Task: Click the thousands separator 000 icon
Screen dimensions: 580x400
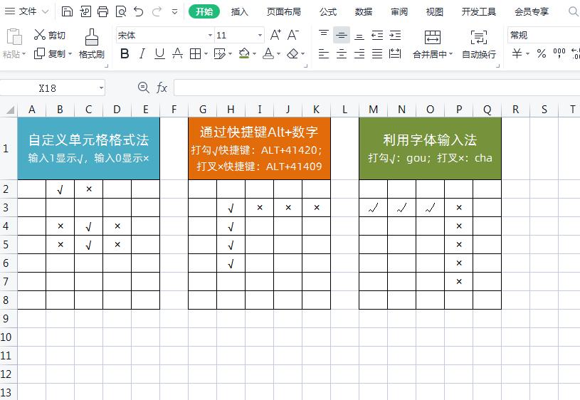Action: tap(559, 54)
